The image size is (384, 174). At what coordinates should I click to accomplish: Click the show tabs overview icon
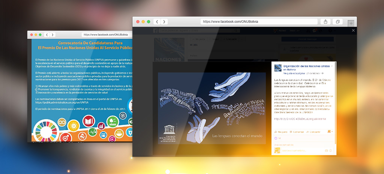[x=338, y=22]
